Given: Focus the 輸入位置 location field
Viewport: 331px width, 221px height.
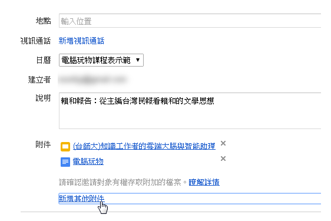Looking at the screenshot, I should 190,21.
